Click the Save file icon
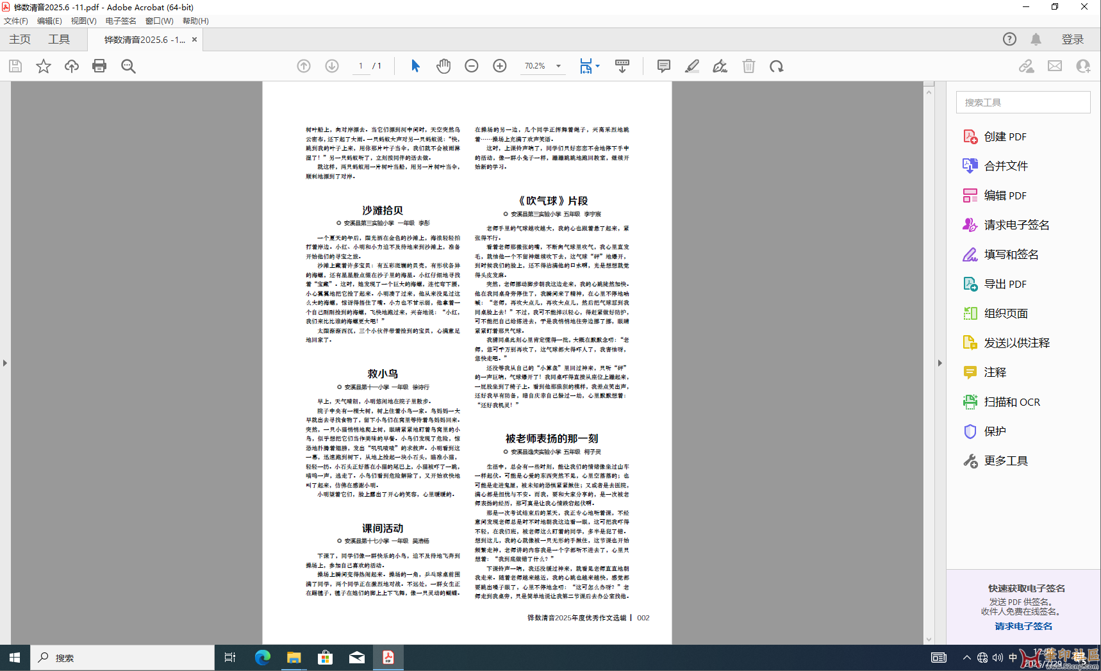Viewport: 1101px width, 671px height. 15,66
